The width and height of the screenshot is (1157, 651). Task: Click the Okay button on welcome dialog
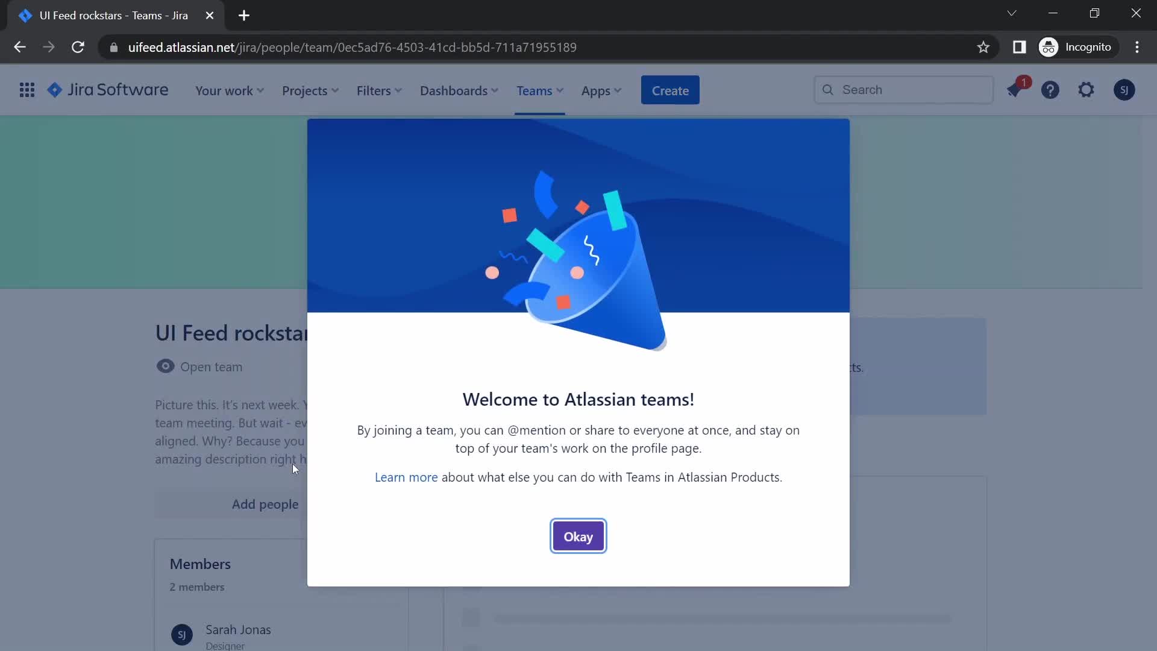(578, 536)
